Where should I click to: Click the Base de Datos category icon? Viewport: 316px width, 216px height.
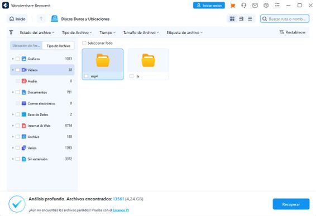click(x=24, y=114)
